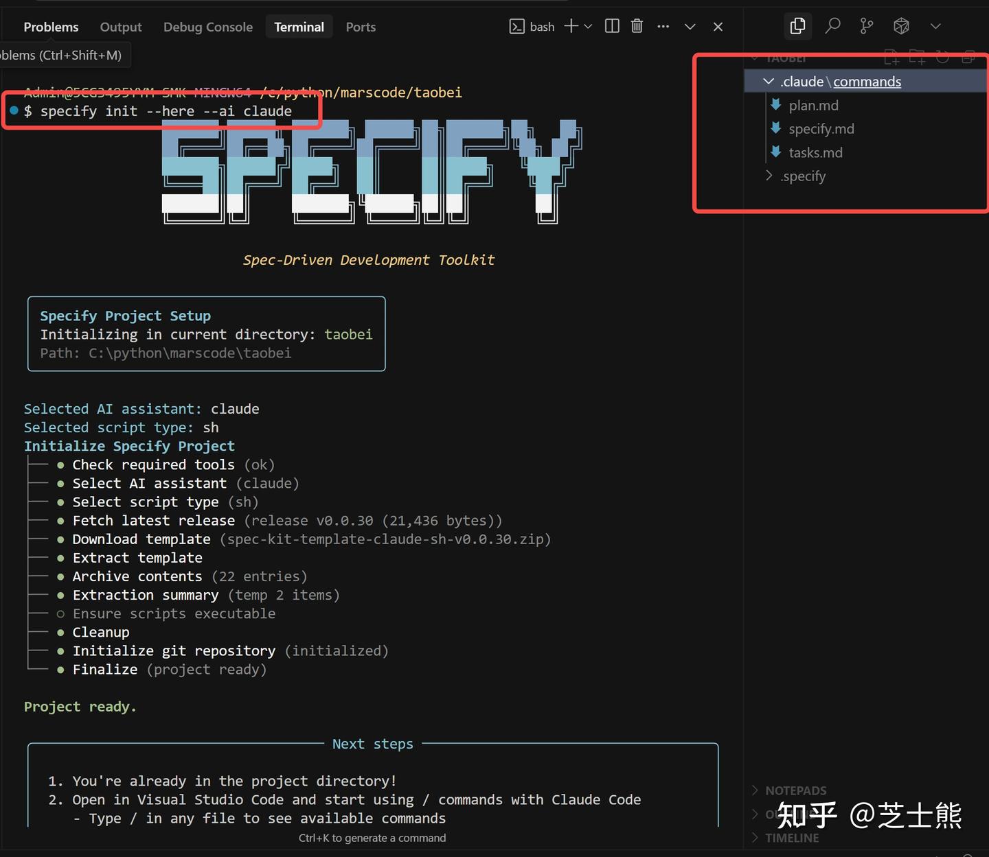Create a new folder in Explorer
989x857 pixels.
(917, 57)
